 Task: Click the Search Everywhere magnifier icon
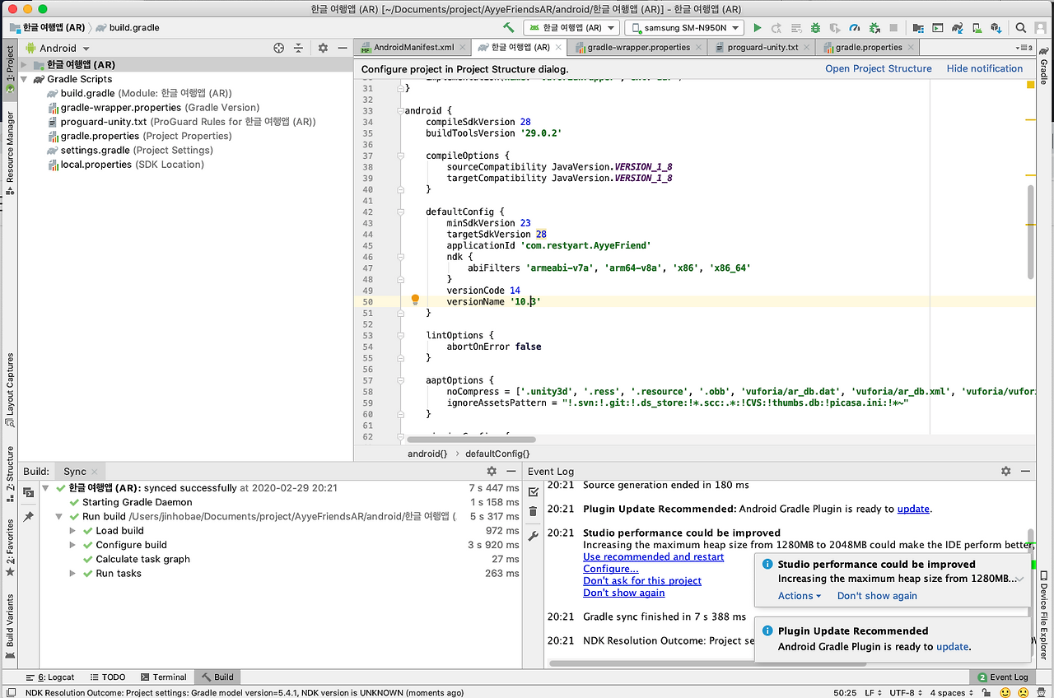click(x=1020, y=27)
